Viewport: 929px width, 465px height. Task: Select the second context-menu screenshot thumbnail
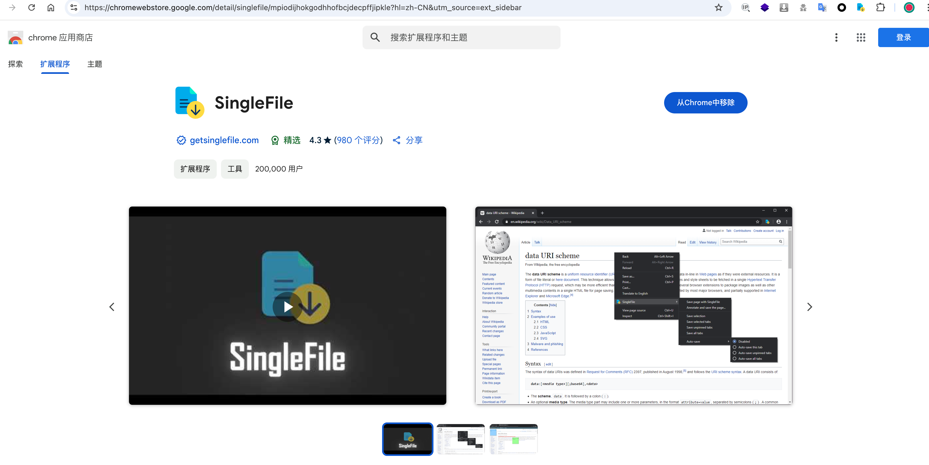[x=460, y=439]
